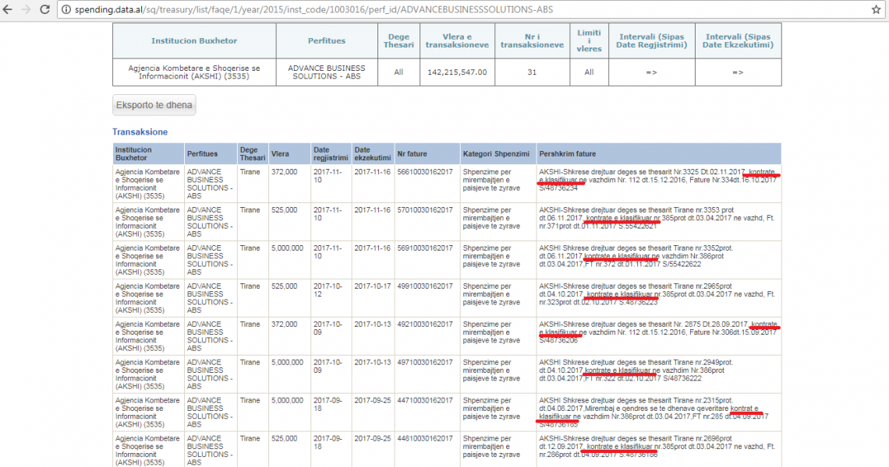
Task: Click the Date ekzekutimi column header
Action: pos(372,154)
